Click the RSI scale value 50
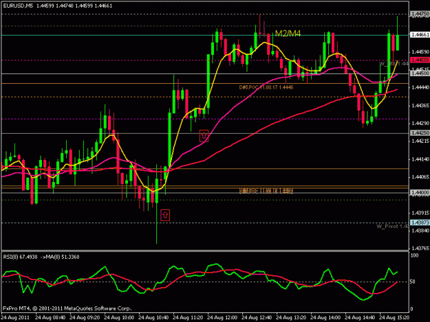Image resolution: width=430 pixels, height=322 pixels. (x=413, y=281)
